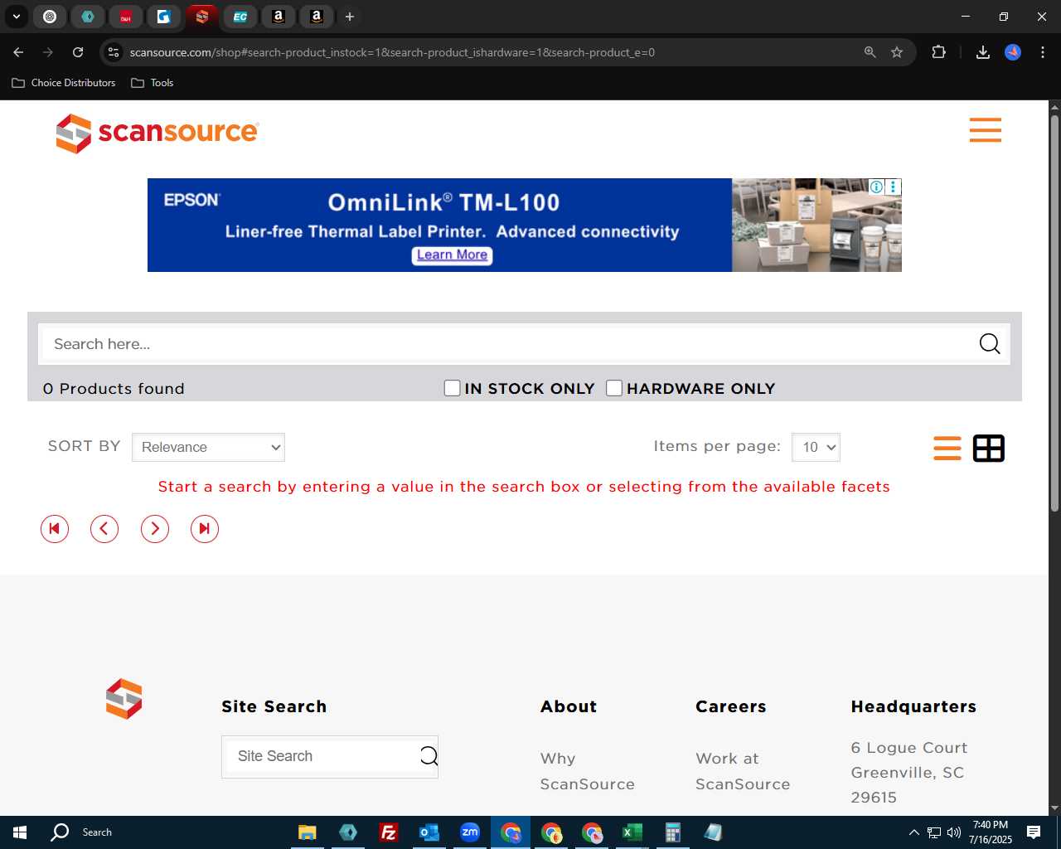
Task: Go to first page of results
Action: point(55,529)
